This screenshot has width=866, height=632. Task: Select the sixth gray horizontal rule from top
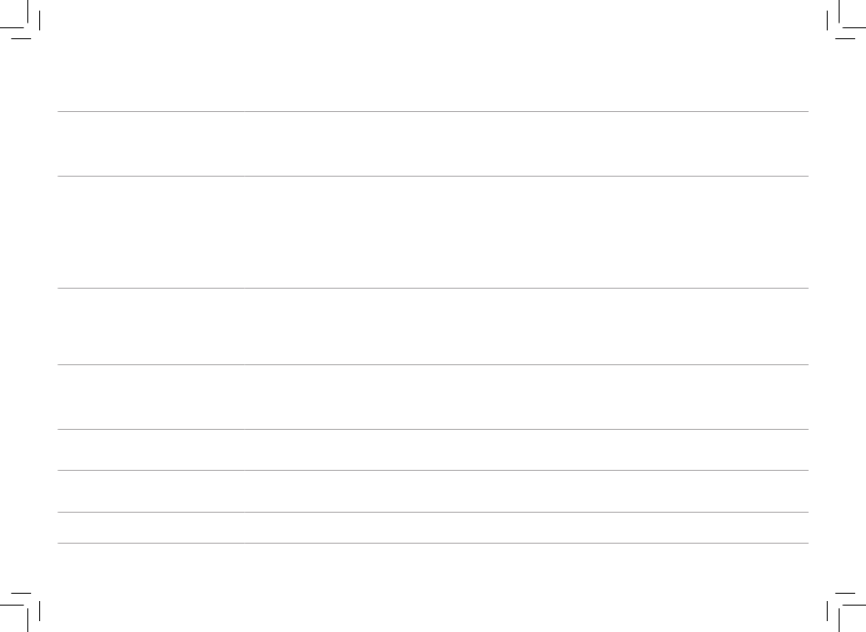click(x=433, y=470)
